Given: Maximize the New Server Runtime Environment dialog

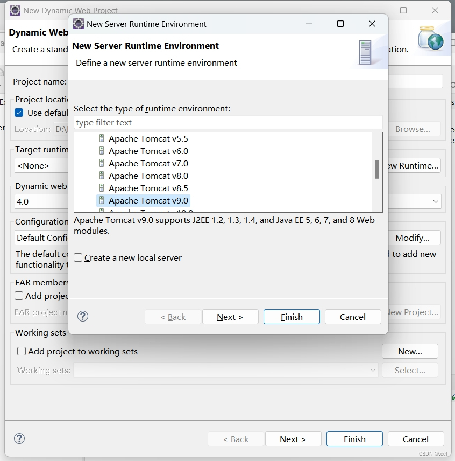Looking at the screenshot, I should 340,24.
